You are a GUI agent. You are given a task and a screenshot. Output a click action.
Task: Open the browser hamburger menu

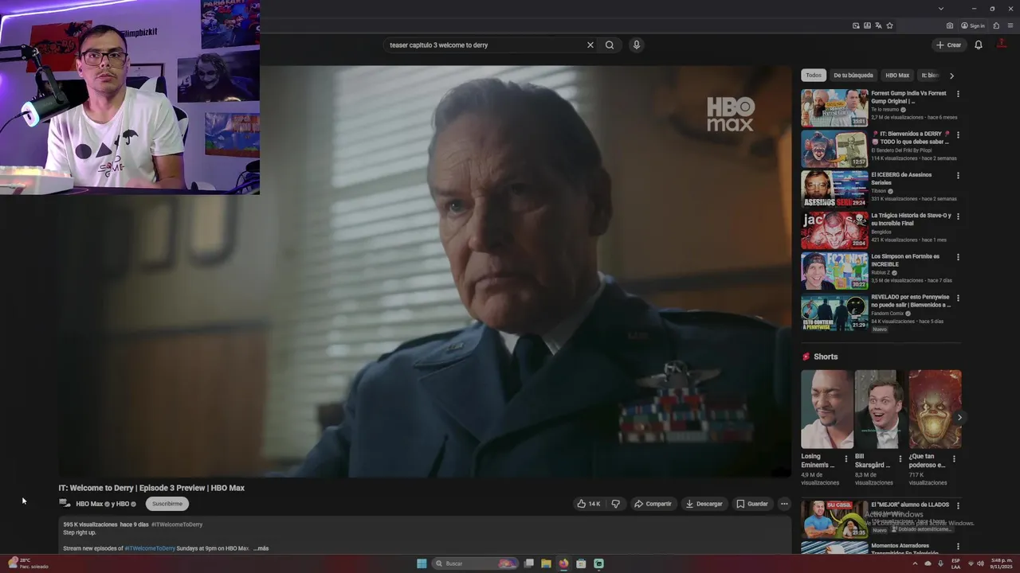[1010, 25]
